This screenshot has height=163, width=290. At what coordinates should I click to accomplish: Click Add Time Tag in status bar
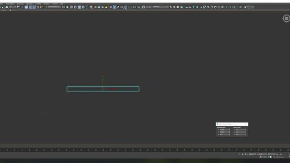279,157
